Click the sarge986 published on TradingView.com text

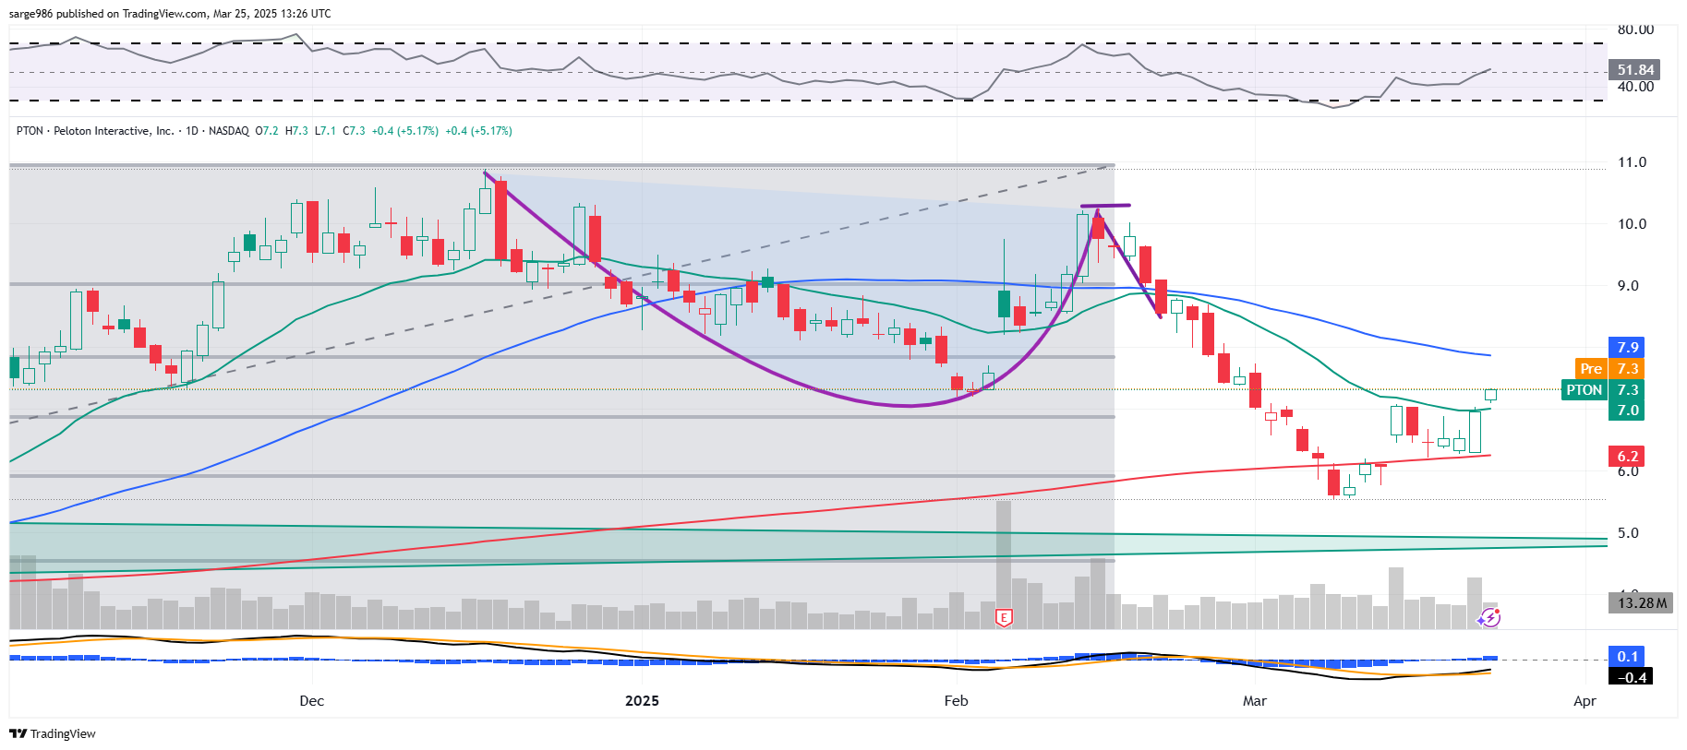(170, 14)
